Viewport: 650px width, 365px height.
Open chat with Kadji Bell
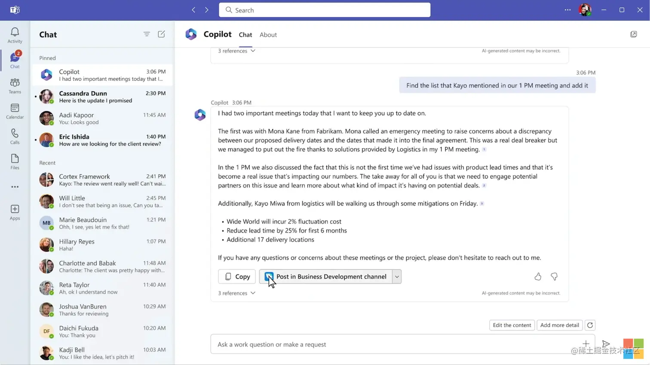(103, 353)
